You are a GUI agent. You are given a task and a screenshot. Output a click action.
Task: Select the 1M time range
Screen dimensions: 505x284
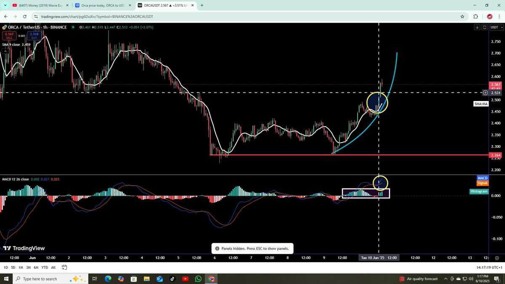coord(21,268)
